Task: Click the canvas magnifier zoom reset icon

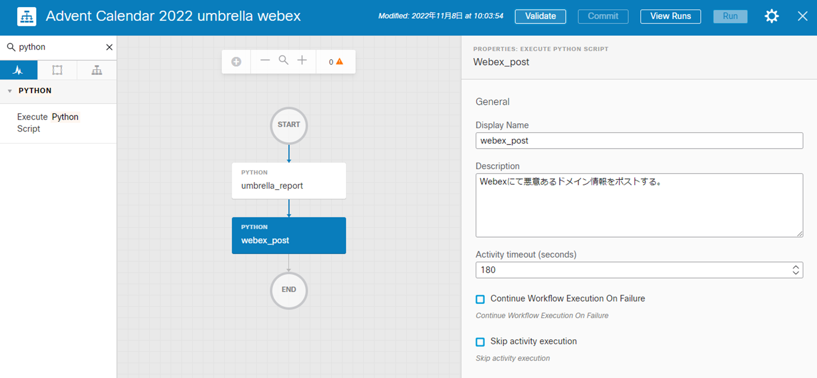Action: [283, 60]
